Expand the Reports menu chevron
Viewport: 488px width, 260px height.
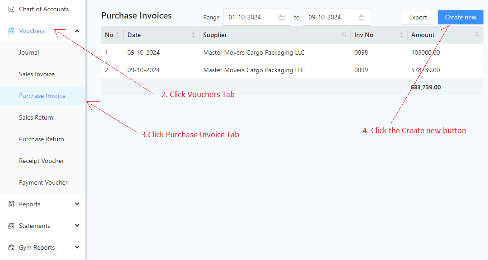click(77, 204)
